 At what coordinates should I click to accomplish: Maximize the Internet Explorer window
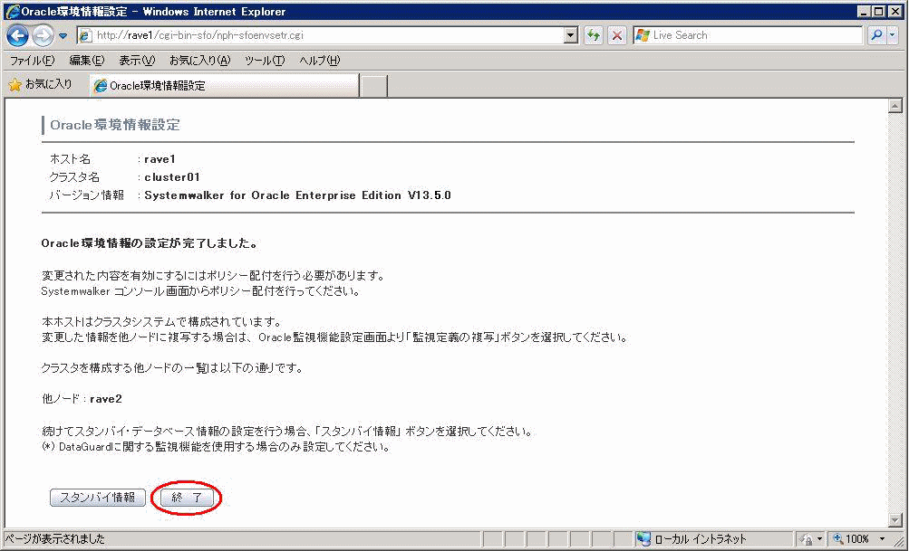[879, 11]
